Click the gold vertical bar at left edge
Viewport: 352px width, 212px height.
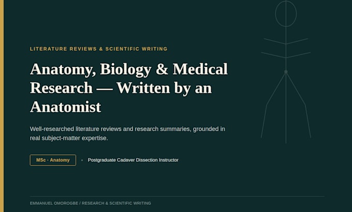tap(2, 106)
